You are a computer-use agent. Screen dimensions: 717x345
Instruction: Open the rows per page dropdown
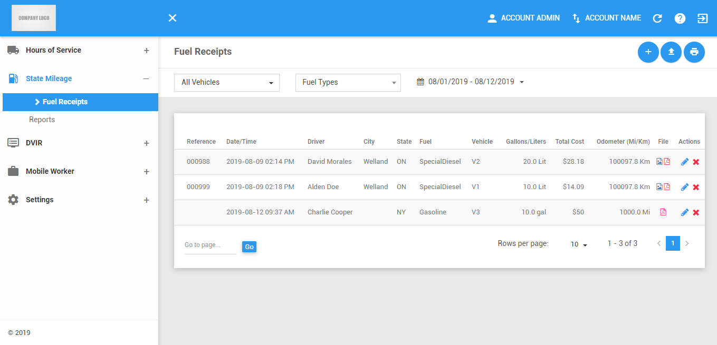point(579,244)
